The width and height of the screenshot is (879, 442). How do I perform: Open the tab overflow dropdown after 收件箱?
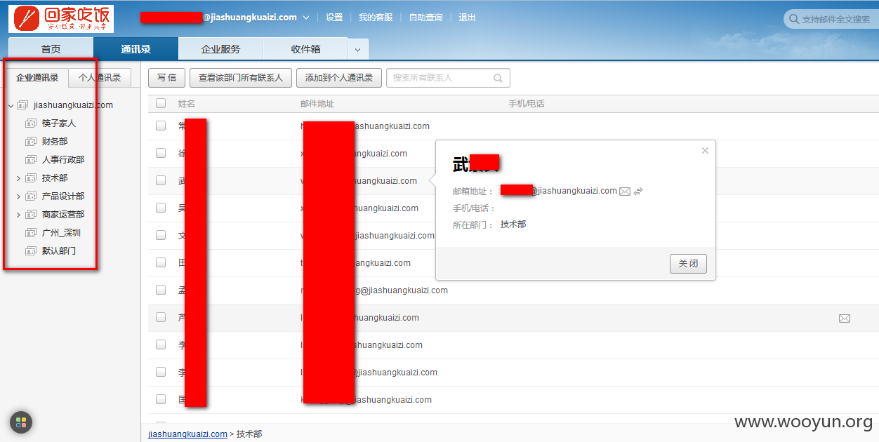[x=357, y=50]
